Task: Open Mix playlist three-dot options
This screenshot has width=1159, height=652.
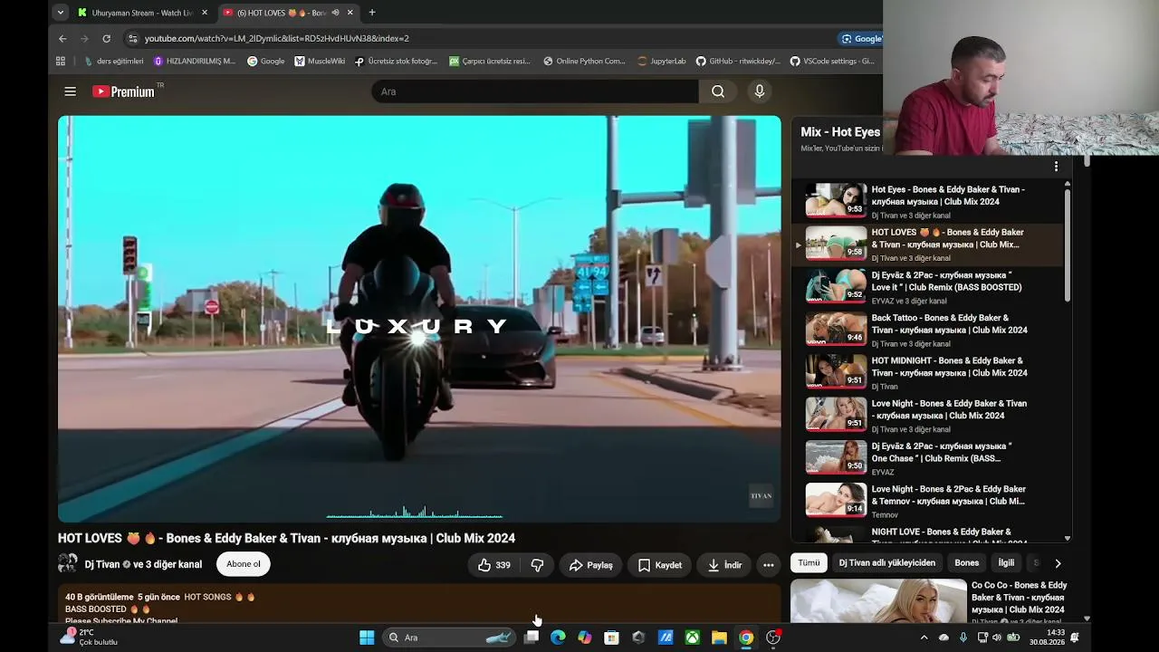Action: [1056, 167]
